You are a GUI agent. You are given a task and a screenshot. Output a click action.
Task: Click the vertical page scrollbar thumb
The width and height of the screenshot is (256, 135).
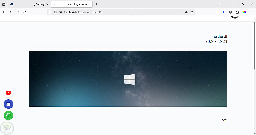255,46
